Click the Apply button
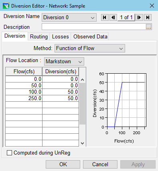The image size is (158, 171). tap(138, 164)
